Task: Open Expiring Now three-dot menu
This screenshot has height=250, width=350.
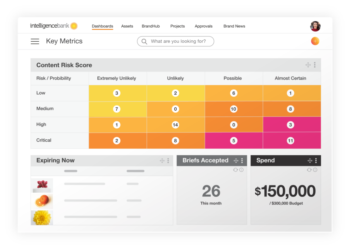Action: 168,161
